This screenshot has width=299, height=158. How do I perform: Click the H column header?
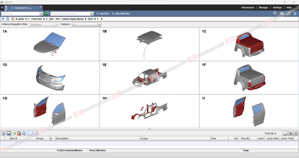[52, 139]
